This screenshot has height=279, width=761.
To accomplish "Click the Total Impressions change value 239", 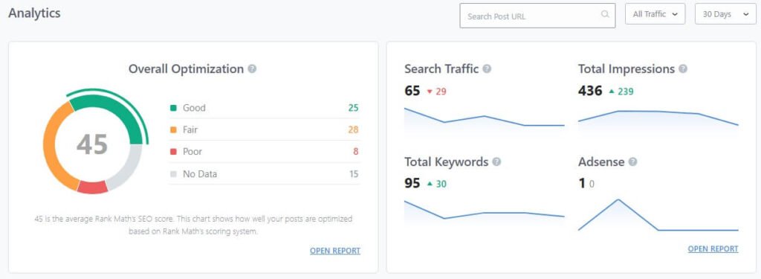I will [x=626, y=92].
